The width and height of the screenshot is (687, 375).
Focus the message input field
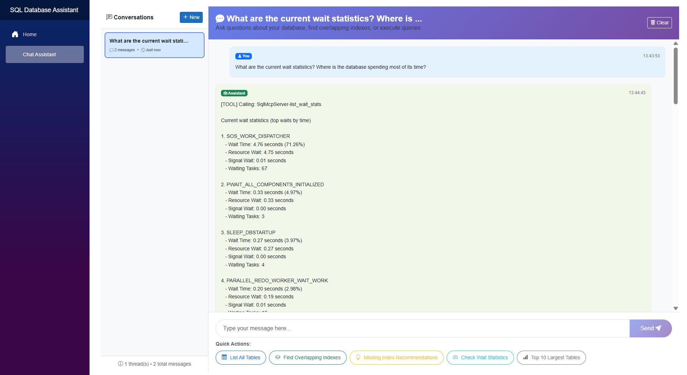pyautogui.click(x=423, y=328)
